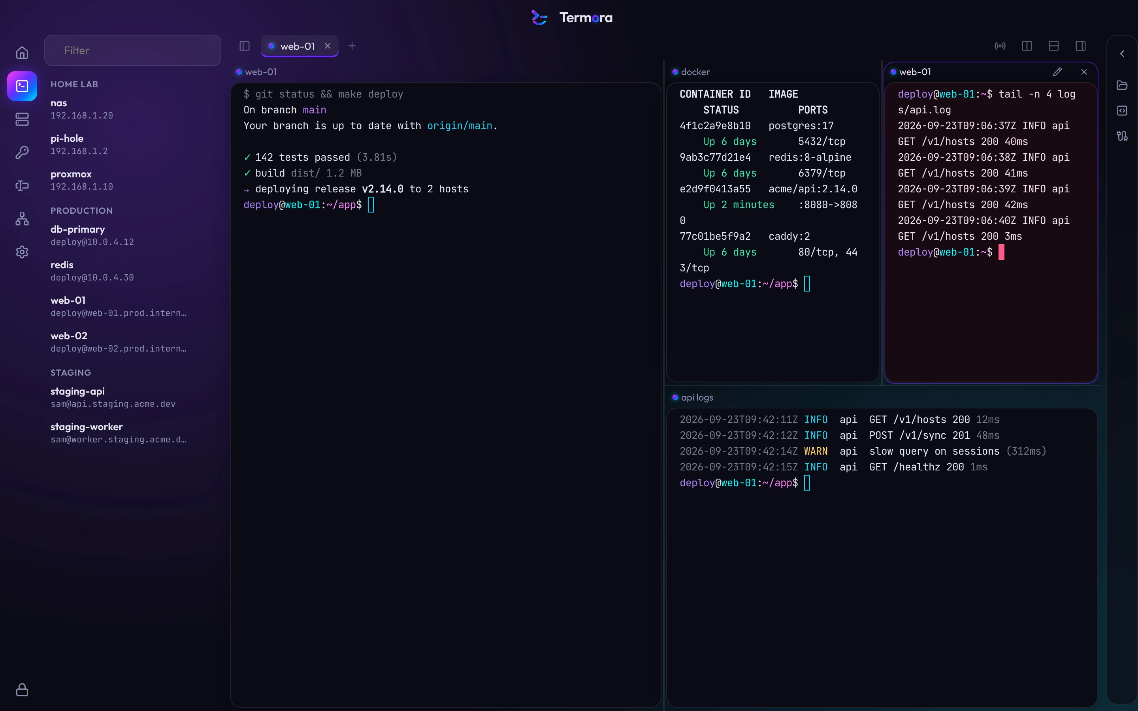Open the network topology icon in the sidebar

(x=22, y=219)
